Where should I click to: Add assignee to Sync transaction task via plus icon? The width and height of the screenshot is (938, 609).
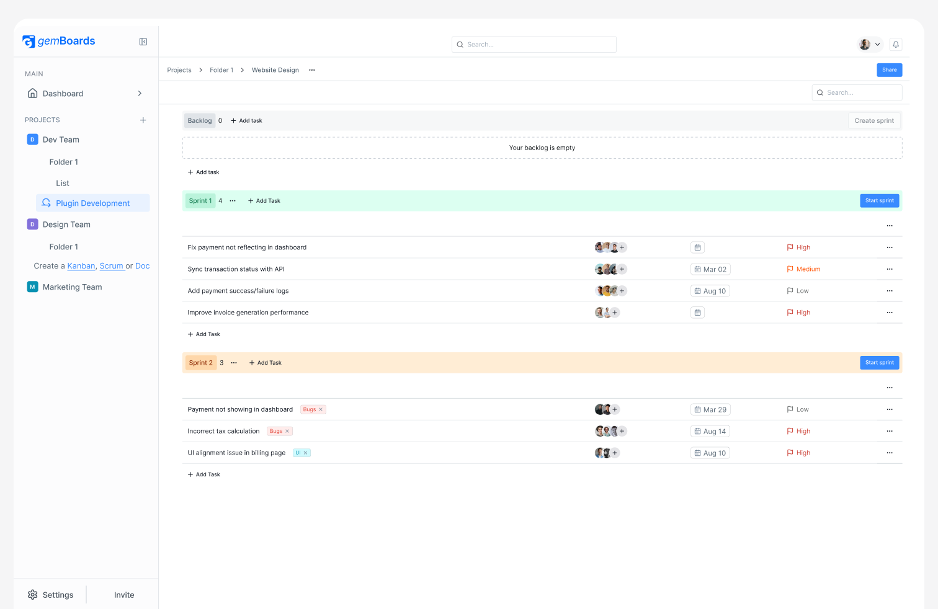(622, 269)
